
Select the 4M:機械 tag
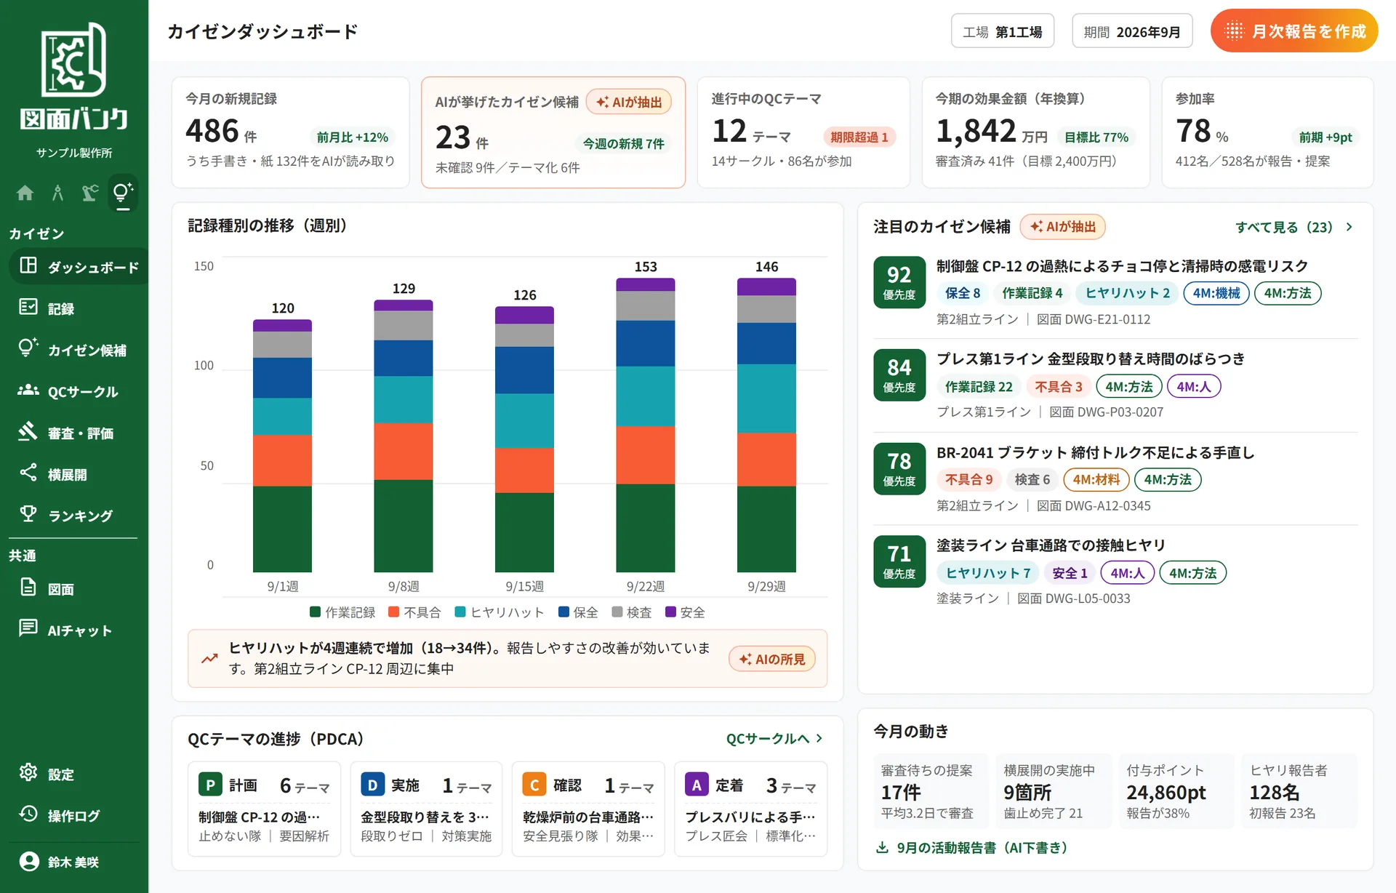click(x=1216, y=293)
